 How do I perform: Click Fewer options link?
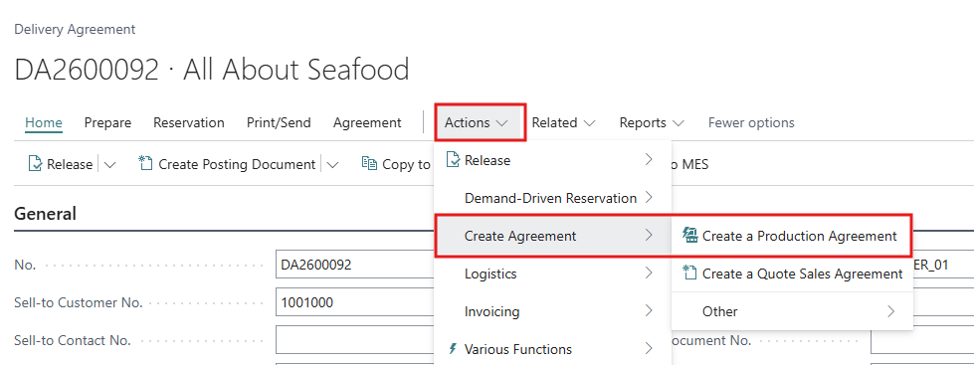tap(751, 123)
